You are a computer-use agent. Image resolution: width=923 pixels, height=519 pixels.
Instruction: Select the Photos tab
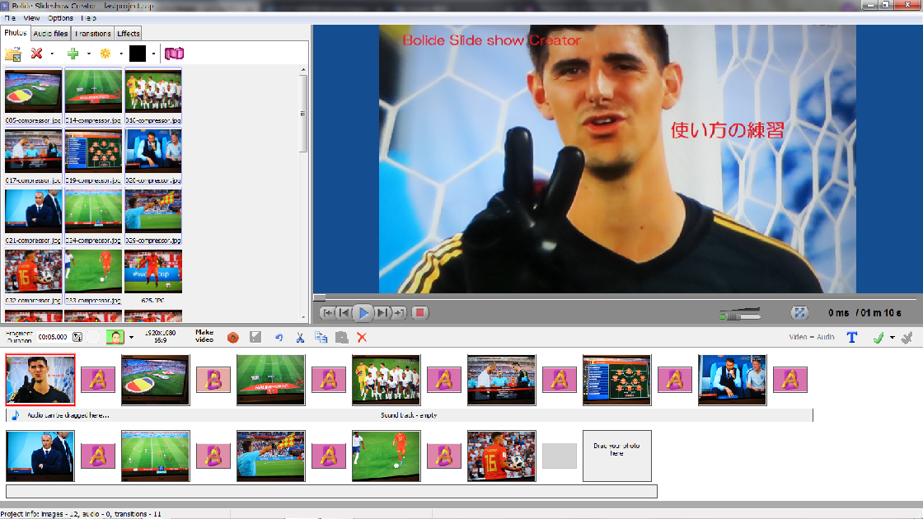click(16, 33)
